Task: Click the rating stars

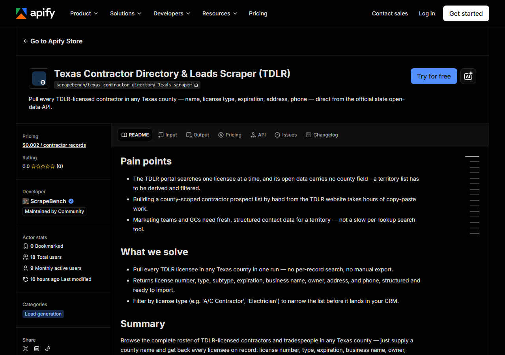Action: [x=43, y=166]
